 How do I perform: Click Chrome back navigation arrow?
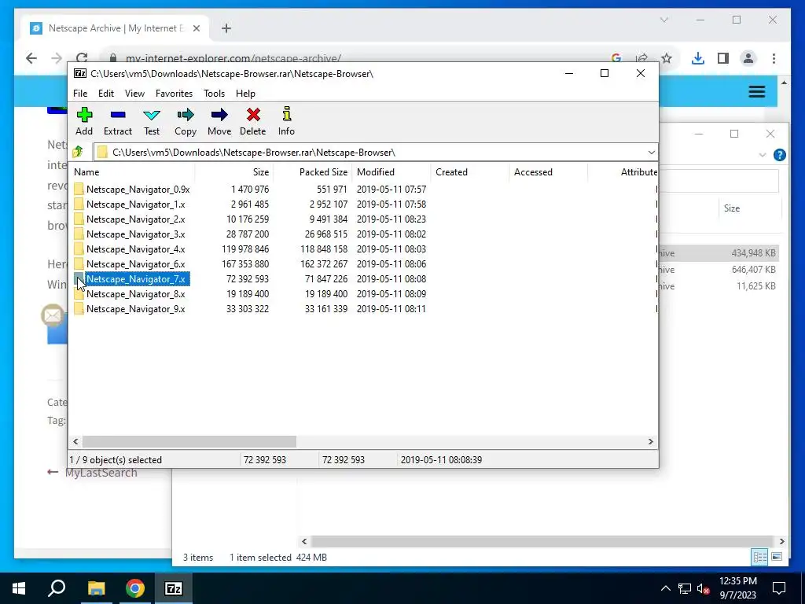pyautogui.click(x=31, y=58)
